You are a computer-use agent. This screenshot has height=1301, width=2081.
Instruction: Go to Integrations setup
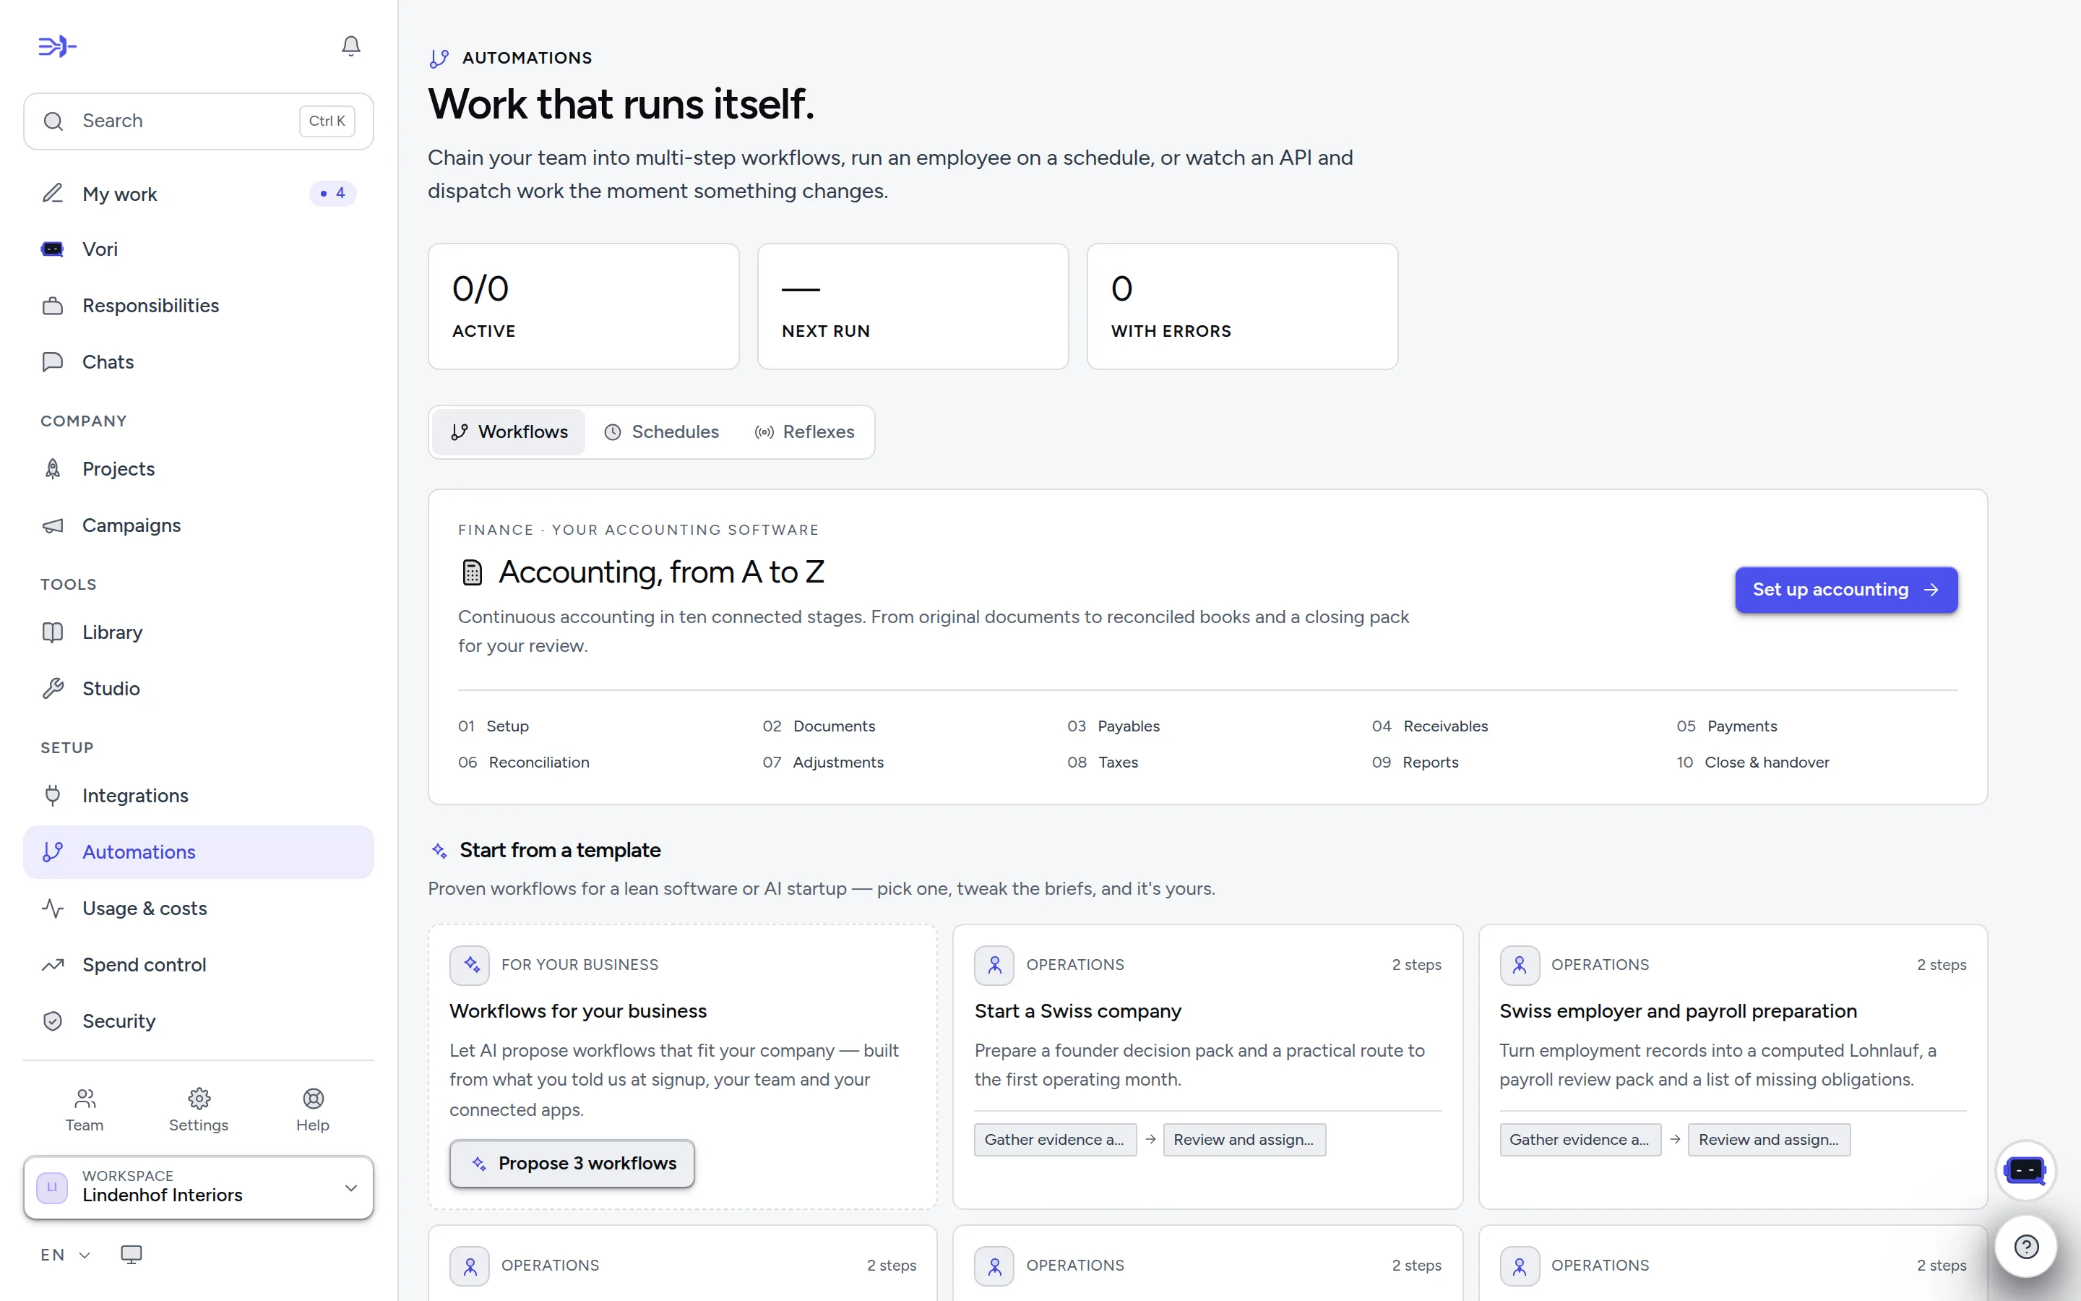pos(199,796)
